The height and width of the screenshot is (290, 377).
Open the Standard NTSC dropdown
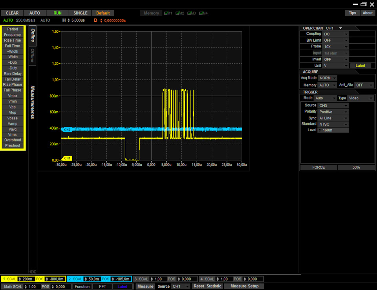click(x=333, y=125)
